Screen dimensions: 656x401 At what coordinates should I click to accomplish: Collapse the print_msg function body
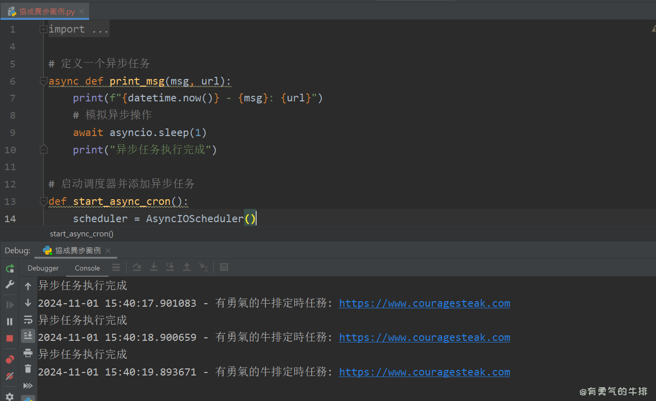click(x=43, y=81)
